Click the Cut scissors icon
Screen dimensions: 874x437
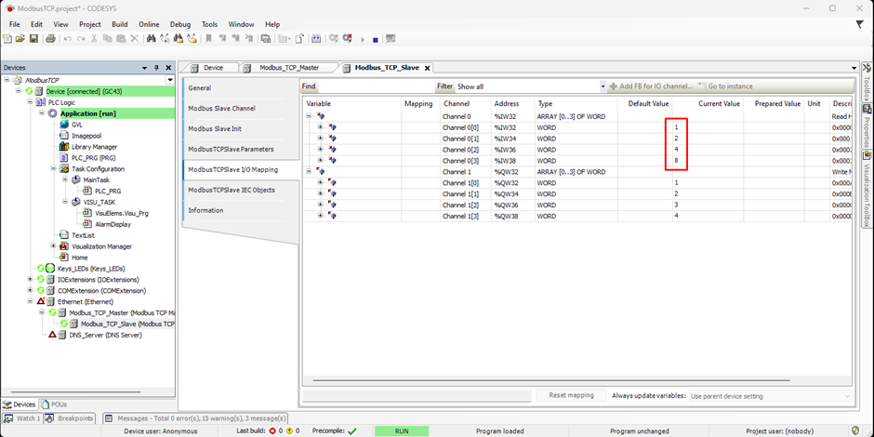click(95, 39)
